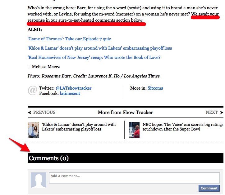This screenshot has height=195, width=225.
Task: Open the 'Game of Thrones' Episode 7 quiz link
Action: tap(69, 39)
